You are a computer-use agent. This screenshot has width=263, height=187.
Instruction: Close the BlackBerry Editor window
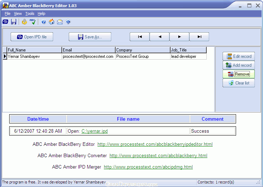[x=258, y=6]
